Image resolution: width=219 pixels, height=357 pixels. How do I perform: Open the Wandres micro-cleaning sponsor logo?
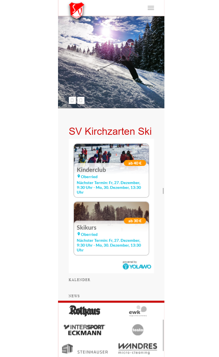coord(138,349)
